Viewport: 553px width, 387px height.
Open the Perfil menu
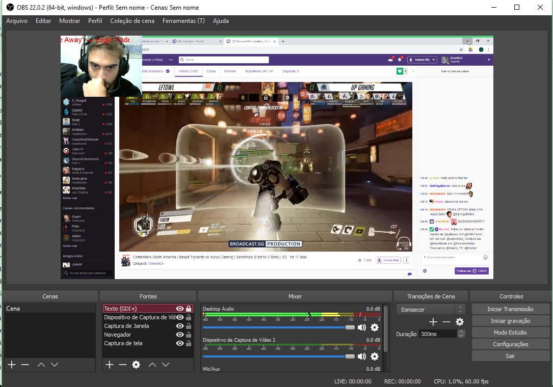coord(95,21)
